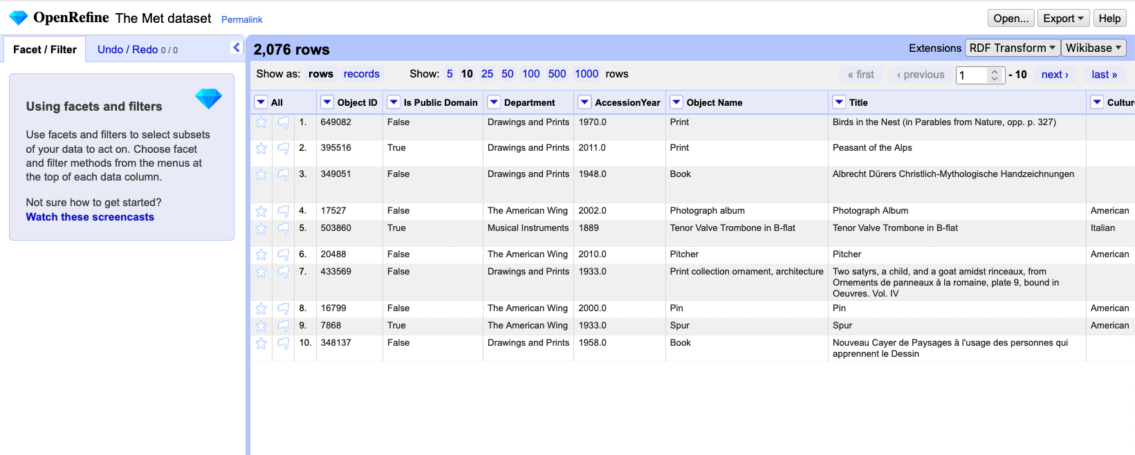Show 100 rows per page
The width and height of the screenshot is (1135, 455).
pos(531,74)
